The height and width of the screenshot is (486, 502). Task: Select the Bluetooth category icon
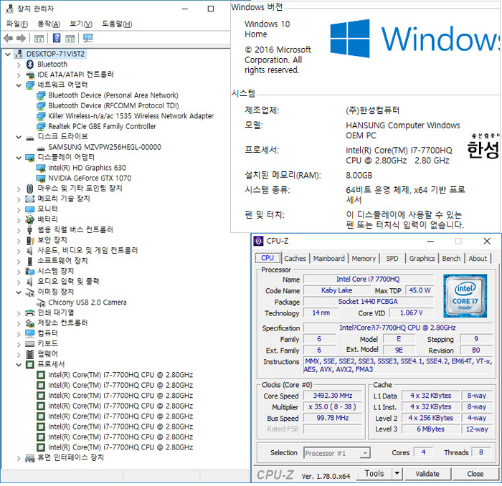(30, 65)
